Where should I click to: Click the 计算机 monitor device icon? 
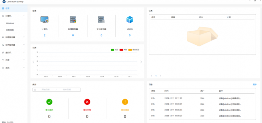tap(45, 20)
